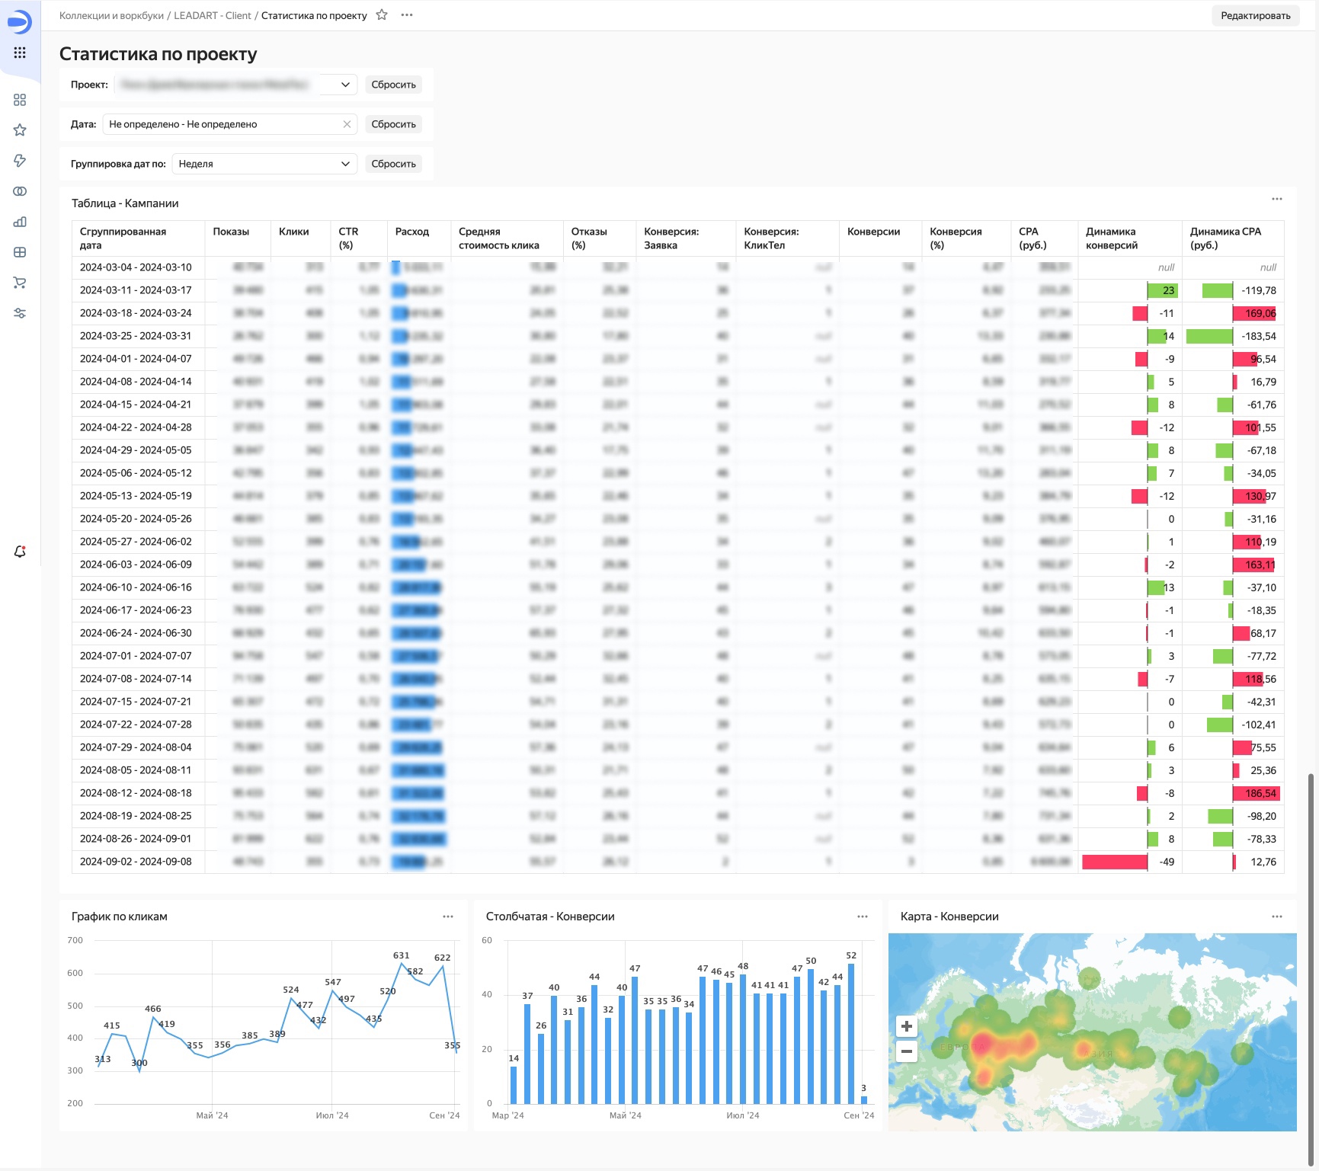The width and height of the screenshot is (1319, 1171).
Task: Open the more actions menu beside the title
Action: click(x=407, y=14)
